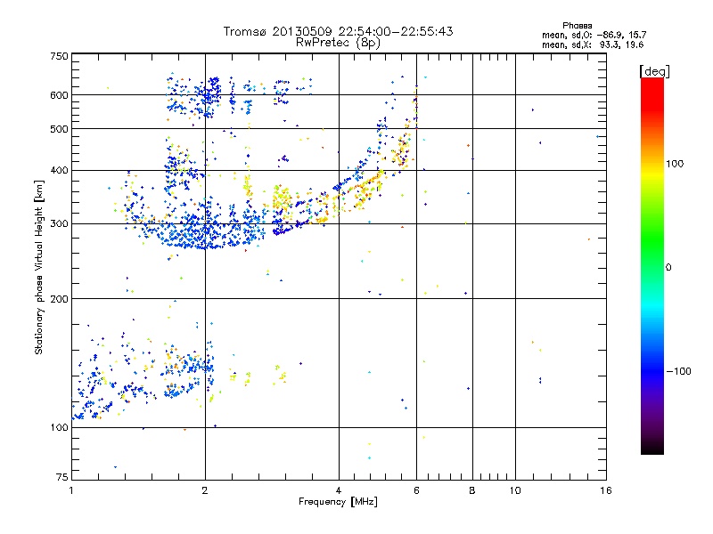Click the colorbar tick label -100
The image size is (713, 534).
point(678,371)
